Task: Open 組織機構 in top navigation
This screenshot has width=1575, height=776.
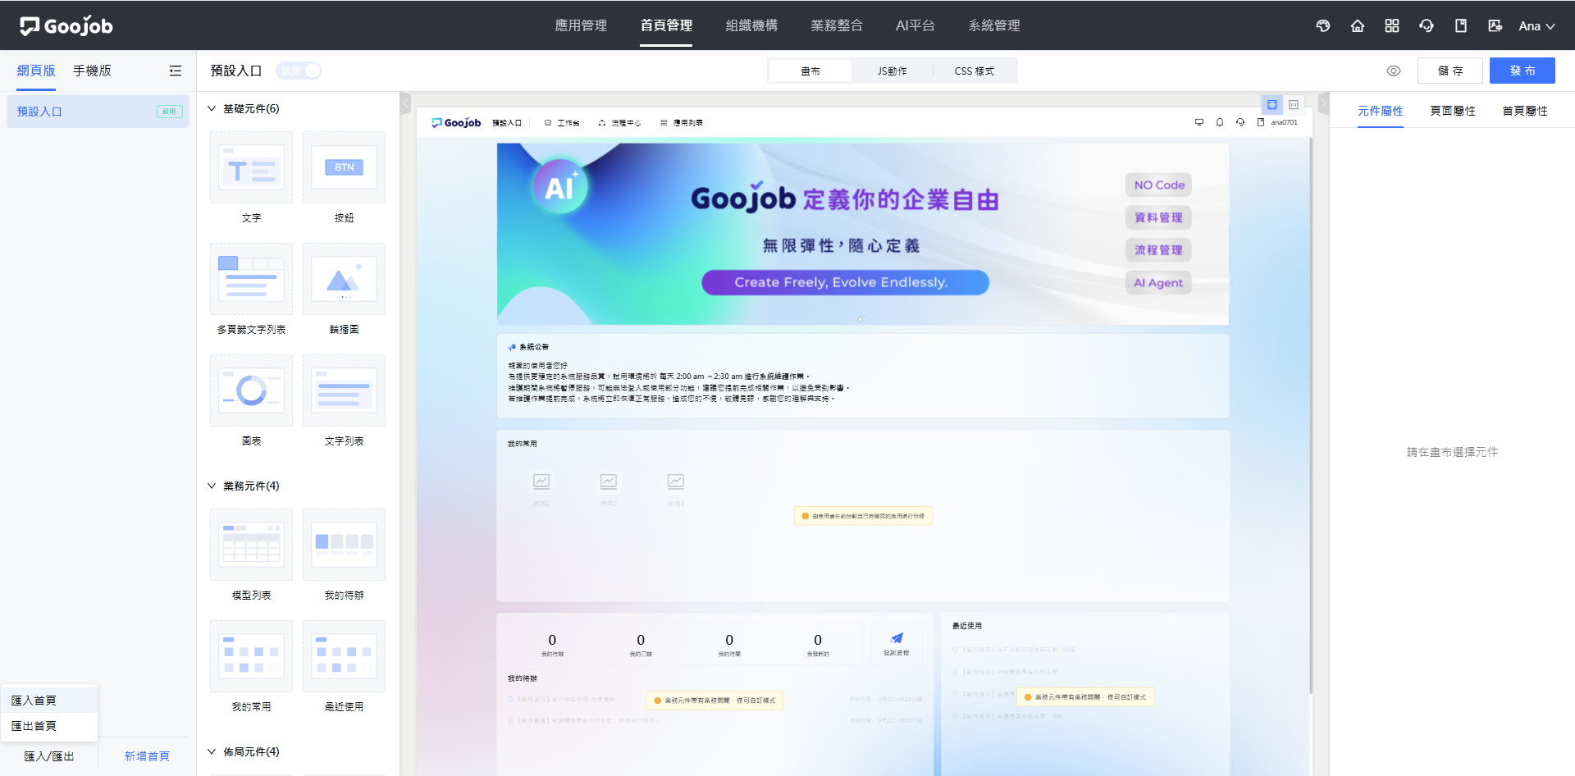Action: pos(751,25)
